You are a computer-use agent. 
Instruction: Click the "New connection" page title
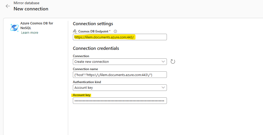tap(31, 9)
